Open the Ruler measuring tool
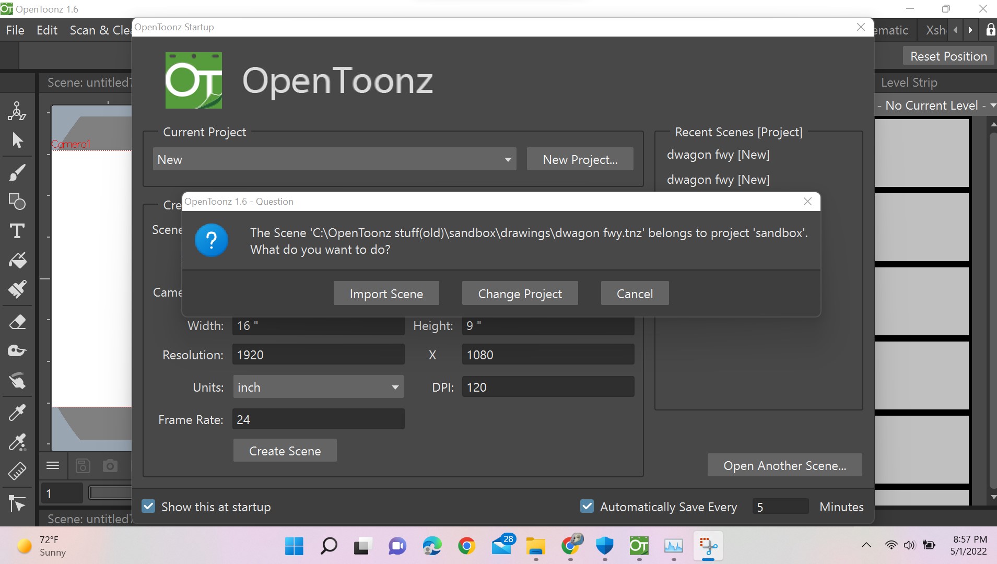This screenshot has width=997, height=564. click(x=17, y=471)
